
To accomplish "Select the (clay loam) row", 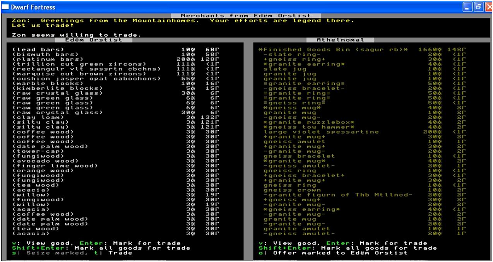I will coord(116,117).
